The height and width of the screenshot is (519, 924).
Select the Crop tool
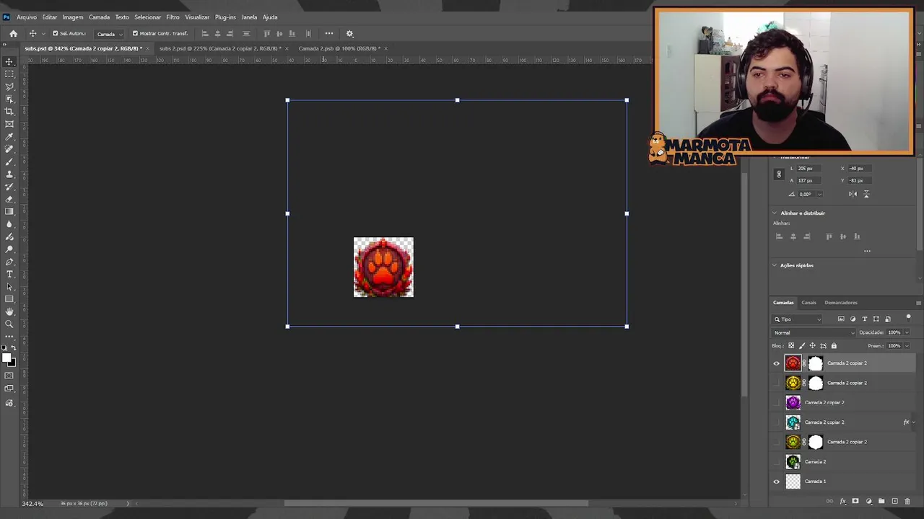[9, 111]
